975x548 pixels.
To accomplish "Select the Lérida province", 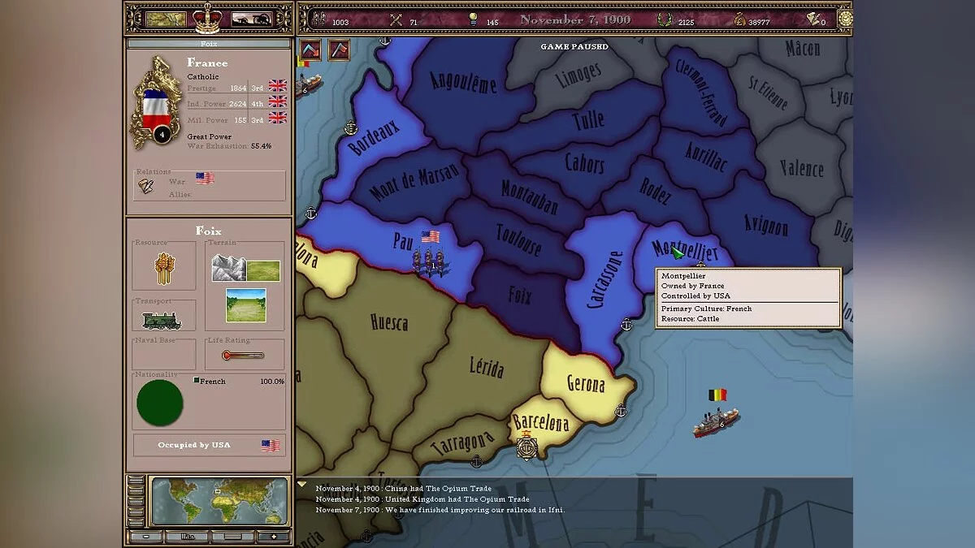I will pos(486,367).
